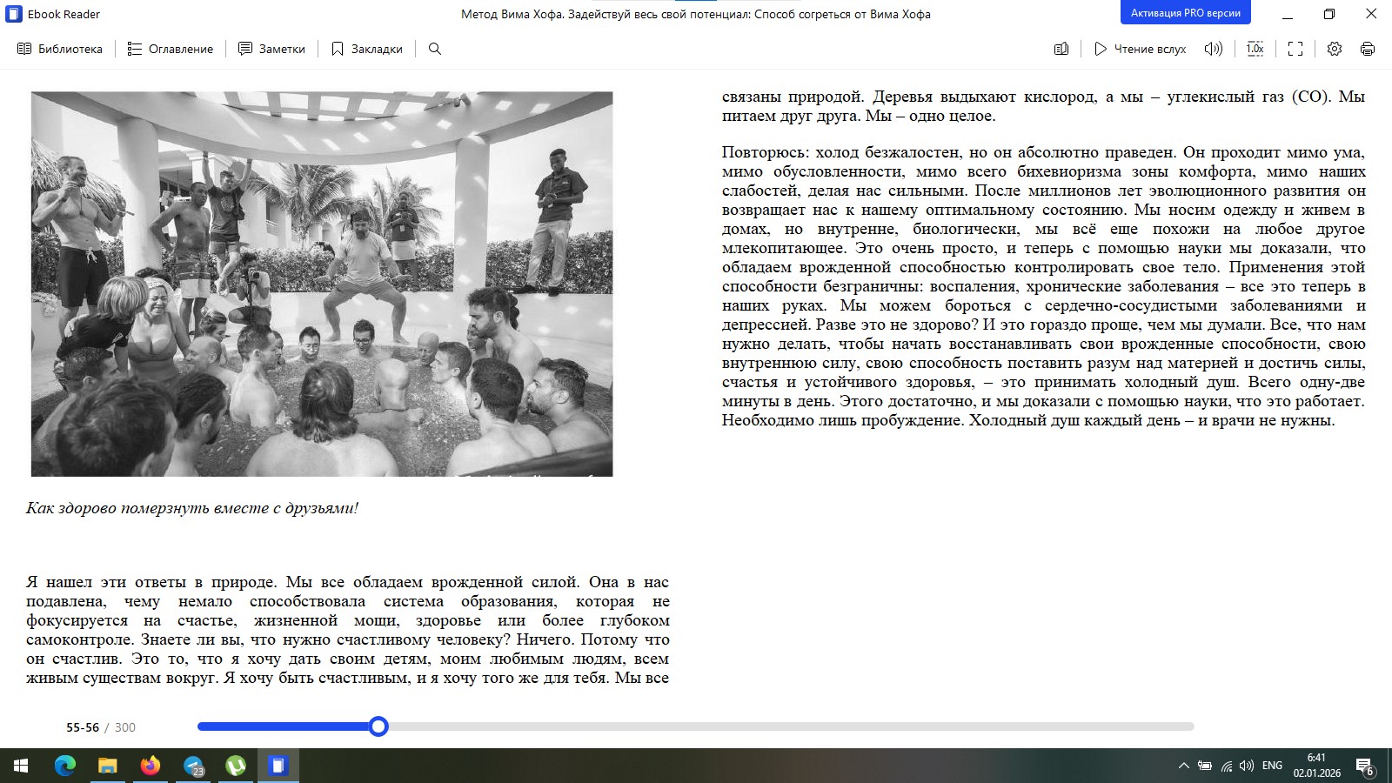Open uTorrent from the taskbar
This screenshot has height=783, width=1392.
(x=236, y=766)
